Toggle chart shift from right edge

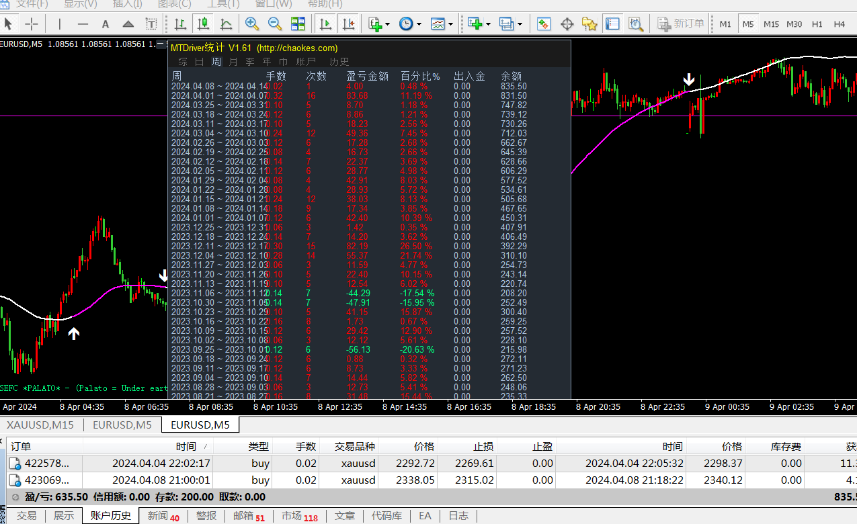(x=348, y=24)
